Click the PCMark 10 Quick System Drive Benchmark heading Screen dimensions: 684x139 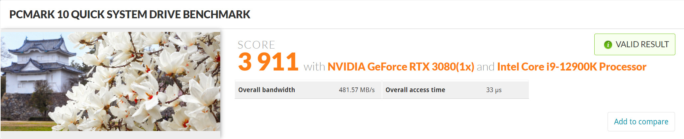click(130, 15)
